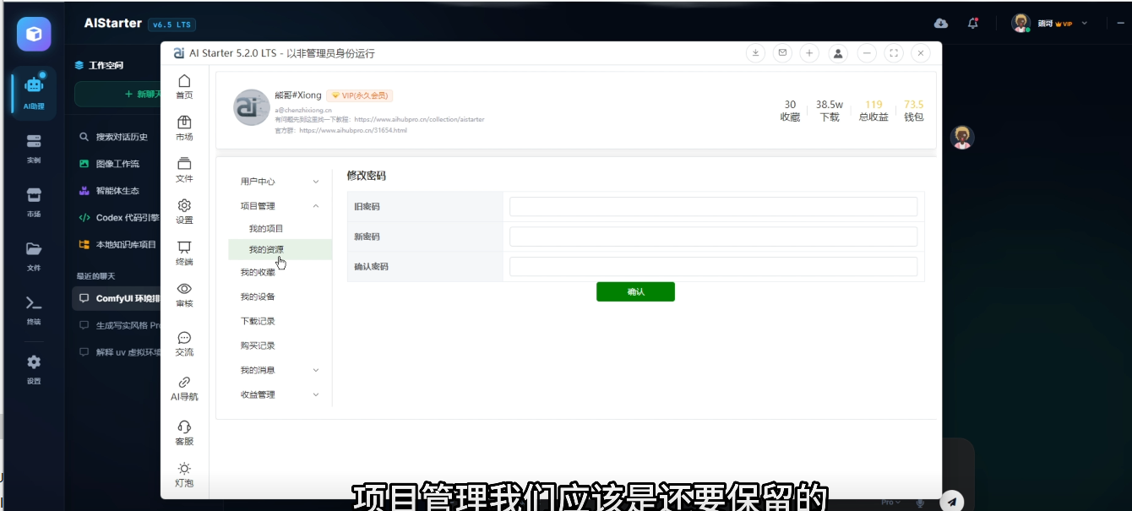Image resolution: width=1132 pixels, height=511 pixels.
Task: Click the 新聊天 button in the dark window
Action: tap(118, 95)
